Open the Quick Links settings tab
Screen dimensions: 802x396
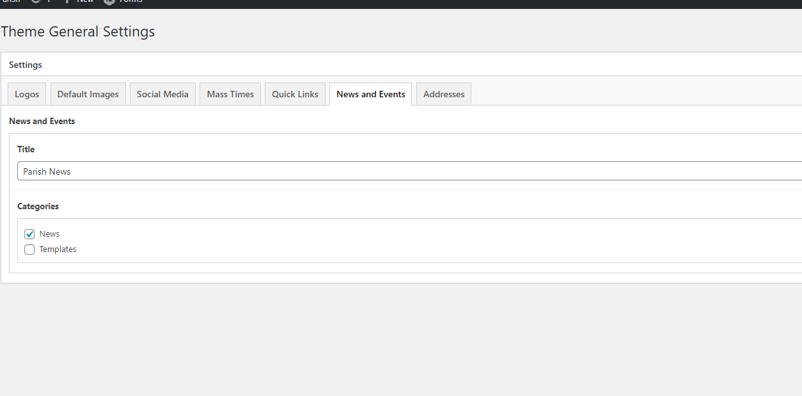(x=295, y=94)
